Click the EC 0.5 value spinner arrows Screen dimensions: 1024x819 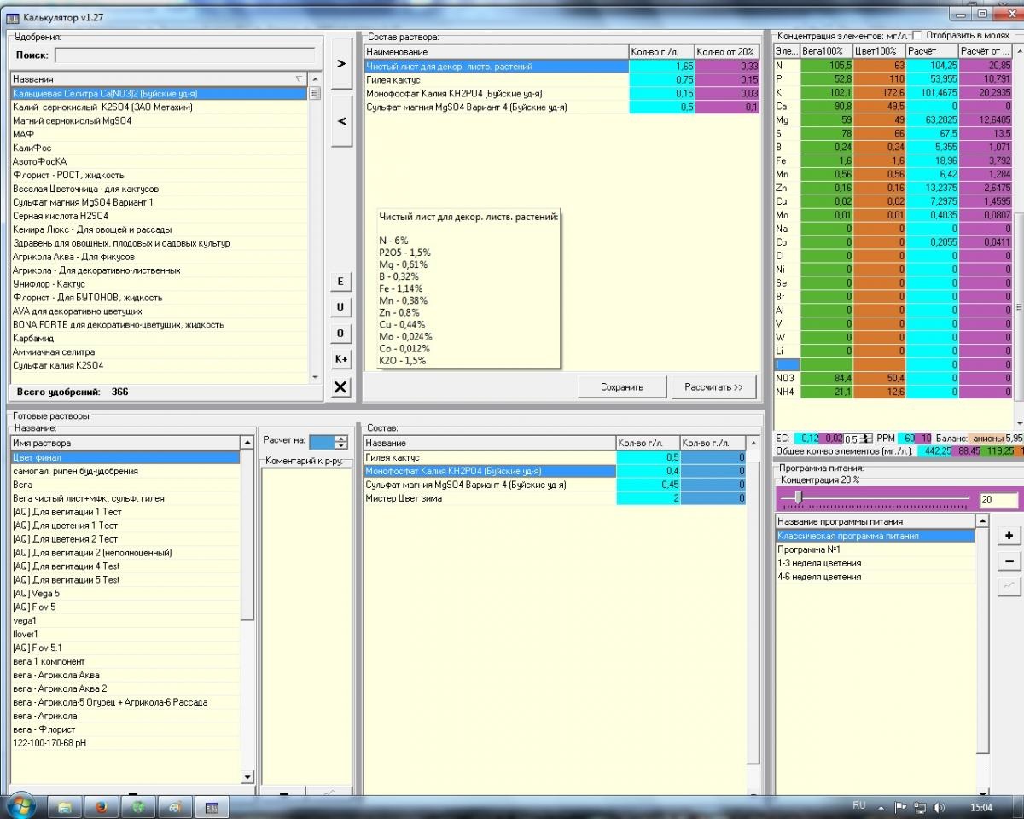[866, 438]
